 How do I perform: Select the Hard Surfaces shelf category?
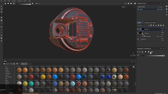[8, 77]
